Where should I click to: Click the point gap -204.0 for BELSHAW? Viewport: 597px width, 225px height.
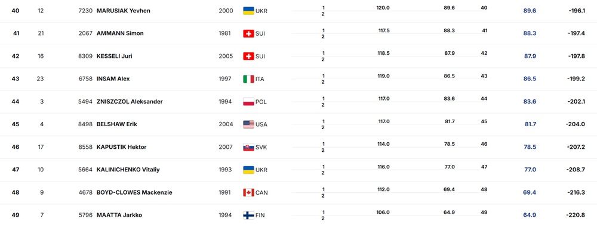pos(576,124)
